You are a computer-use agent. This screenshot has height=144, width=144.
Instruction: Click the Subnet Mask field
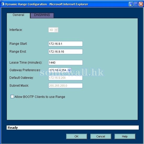pos(65,86)
